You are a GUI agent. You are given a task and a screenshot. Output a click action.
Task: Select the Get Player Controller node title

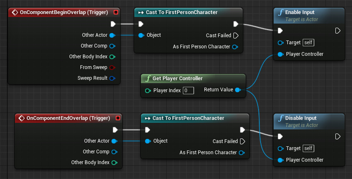click(x=177, y=79)
